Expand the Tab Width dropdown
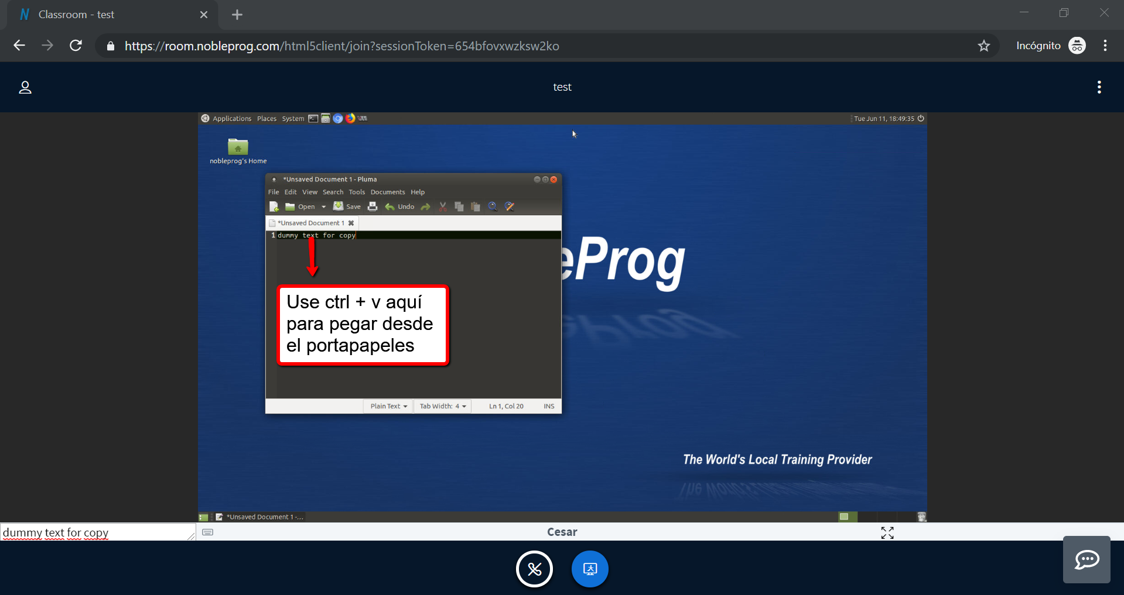The height and width of the screenshot is (595, 1124). point(443,406)
